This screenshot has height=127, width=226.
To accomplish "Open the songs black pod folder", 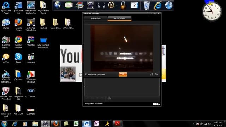I will tap(6, 111).
